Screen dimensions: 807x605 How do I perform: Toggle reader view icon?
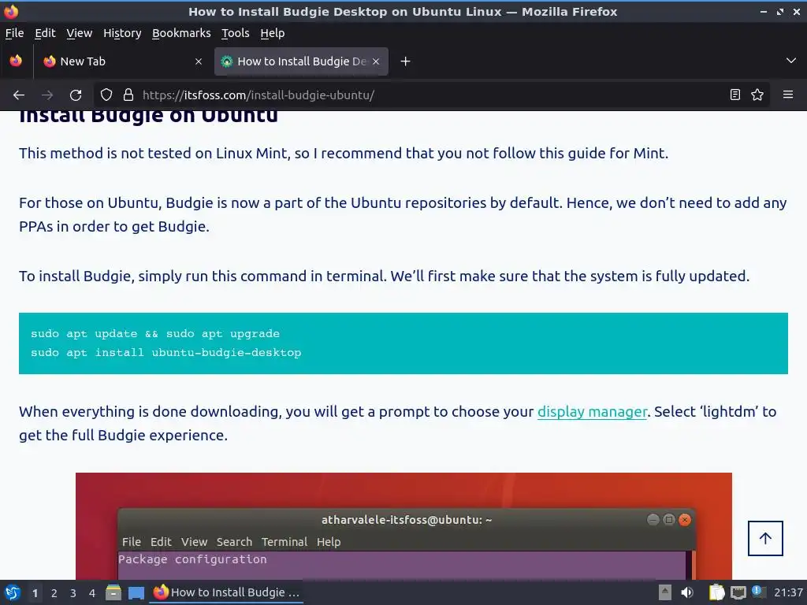[x=735, y=95]
